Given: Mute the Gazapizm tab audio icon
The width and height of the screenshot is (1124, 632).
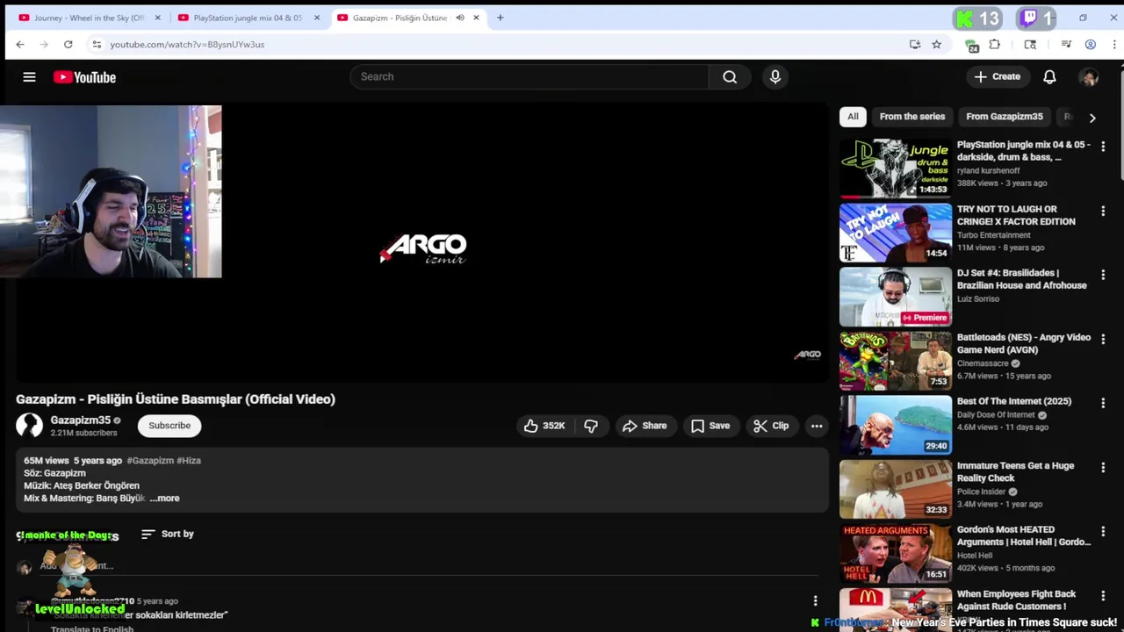Looking at the screenshot, I should (459, 18).
